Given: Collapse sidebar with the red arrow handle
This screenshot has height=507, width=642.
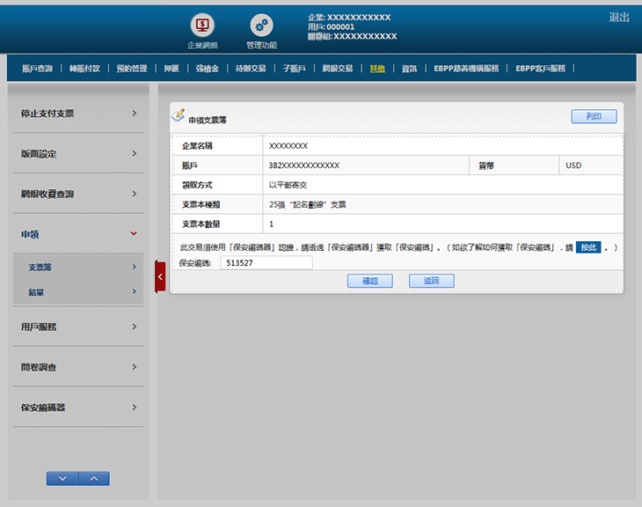Looking at the screenshot, I should pyautogui.click(x=160, y=276).
